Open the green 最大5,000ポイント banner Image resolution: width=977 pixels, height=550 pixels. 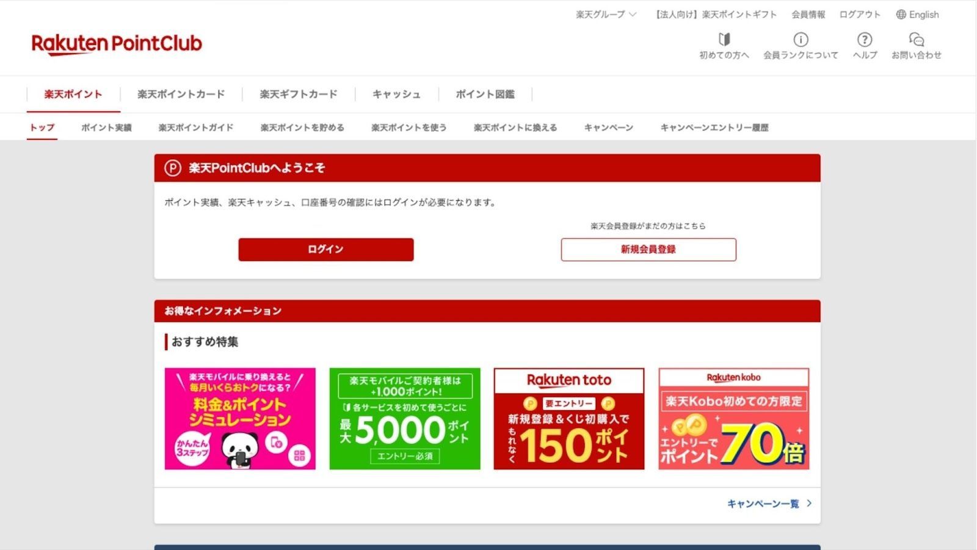pos(405,419)
